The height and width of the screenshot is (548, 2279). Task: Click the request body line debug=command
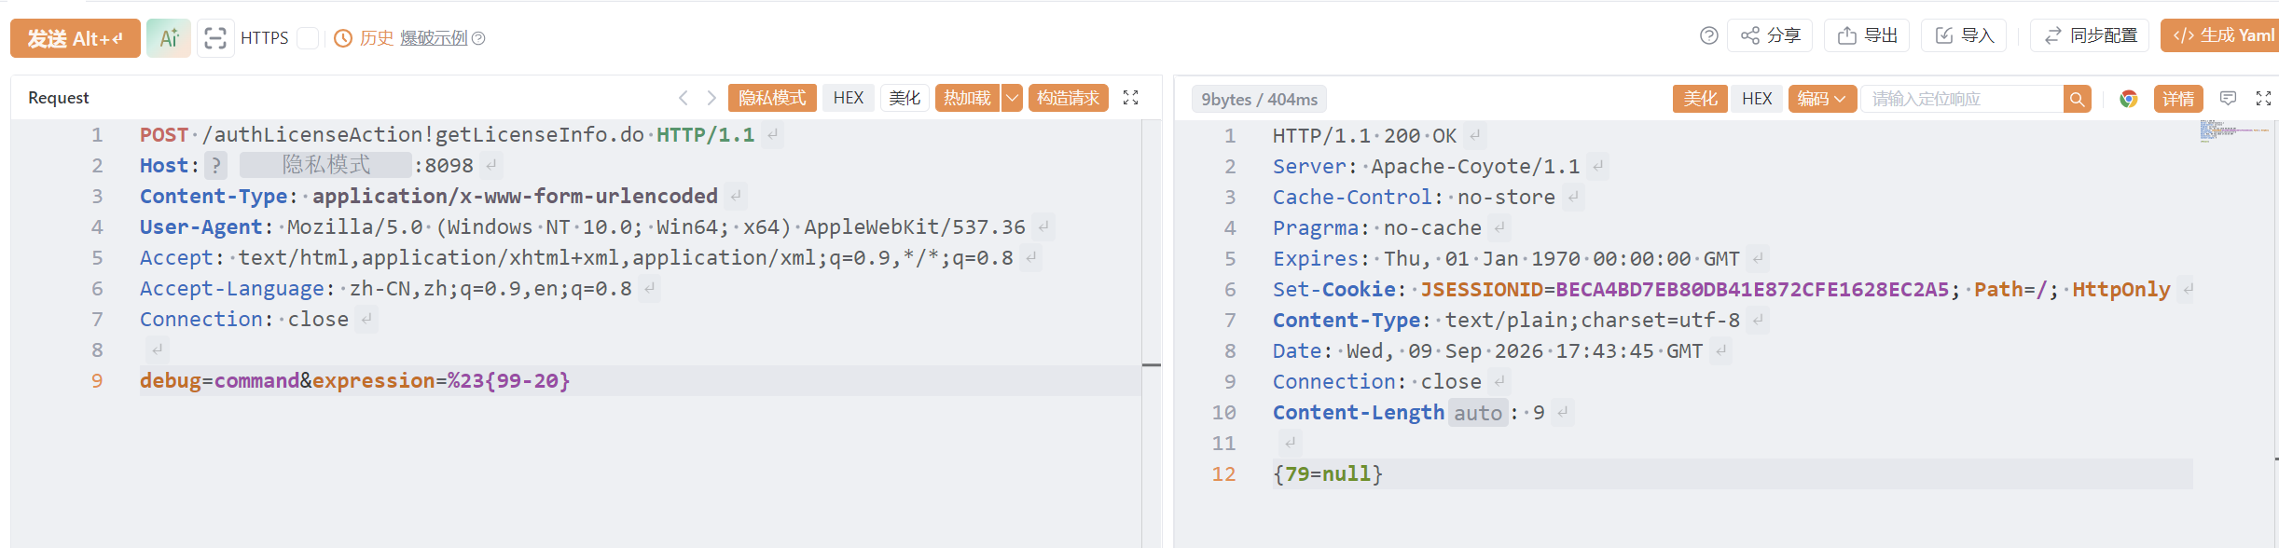pos(354,380)
